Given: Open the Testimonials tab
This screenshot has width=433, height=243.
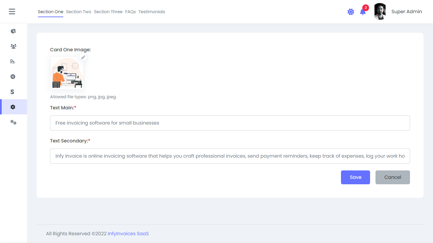Looking at the screenshot, I should coord(152,11).
